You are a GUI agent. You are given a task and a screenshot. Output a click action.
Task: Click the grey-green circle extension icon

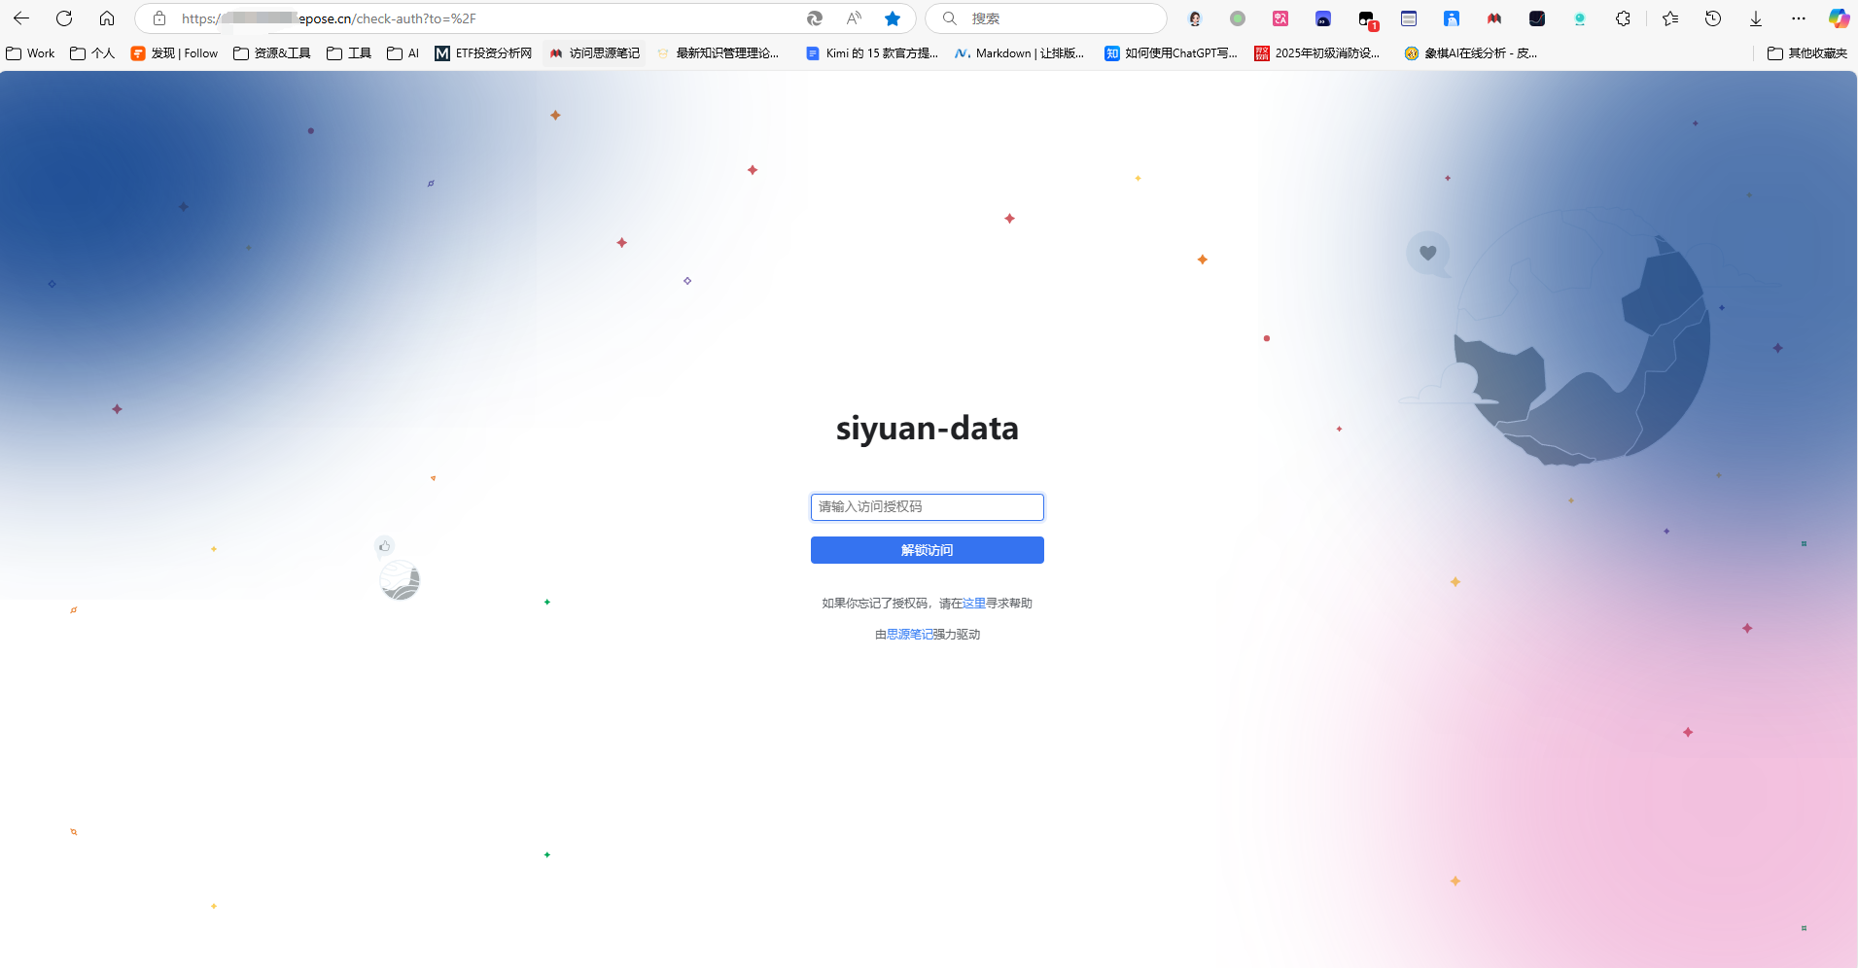tap(1238, 18)
